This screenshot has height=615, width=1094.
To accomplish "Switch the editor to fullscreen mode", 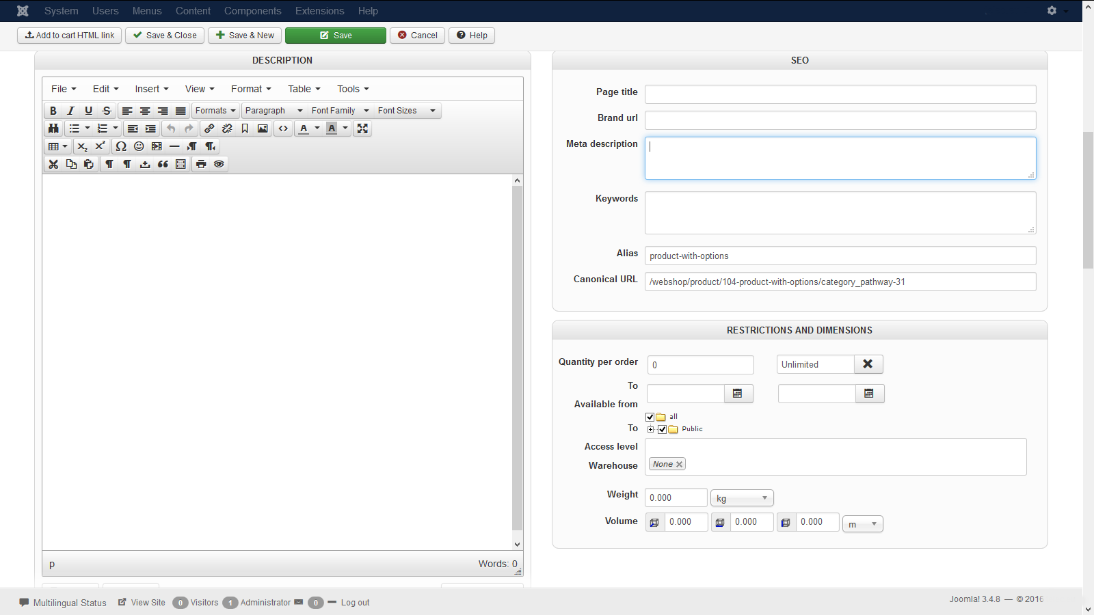I will click(x=362, y=128).
